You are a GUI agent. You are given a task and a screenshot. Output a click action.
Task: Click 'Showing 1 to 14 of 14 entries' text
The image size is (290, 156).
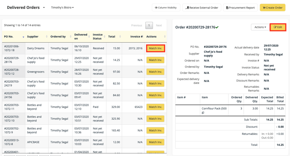(22, 25)
